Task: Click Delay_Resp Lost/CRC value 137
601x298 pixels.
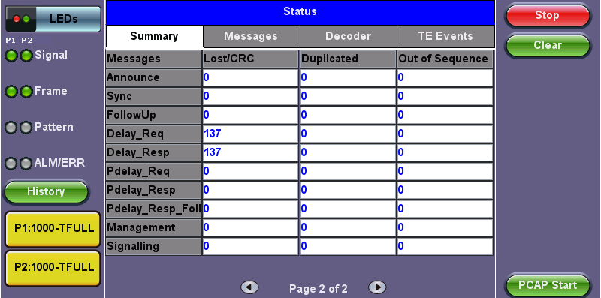Action: tap(250, 153)
